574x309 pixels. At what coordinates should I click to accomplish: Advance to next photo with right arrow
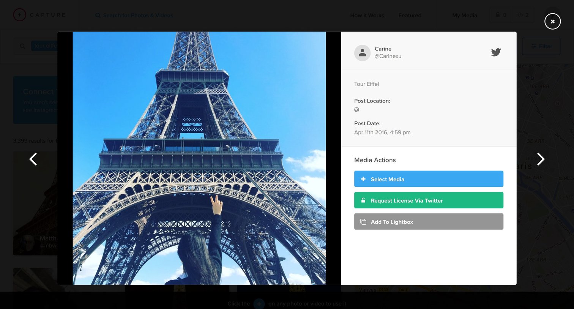point(541,159)
